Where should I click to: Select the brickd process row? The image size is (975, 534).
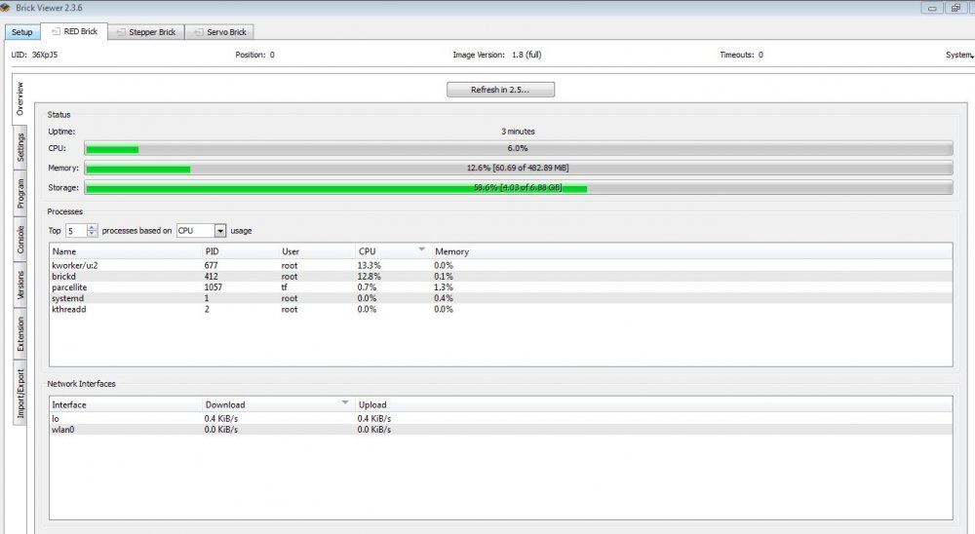pyautogui.click(x=292, y=276)
